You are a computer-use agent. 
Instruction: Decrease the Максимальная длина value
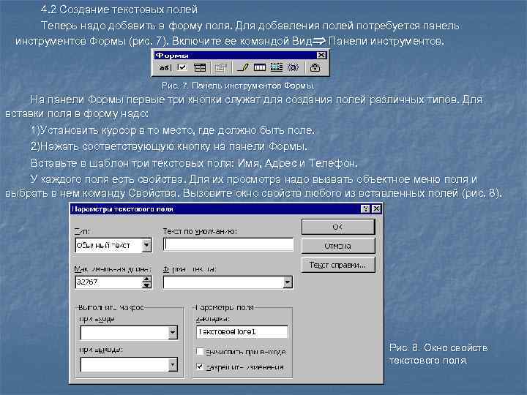click(146, 285)
